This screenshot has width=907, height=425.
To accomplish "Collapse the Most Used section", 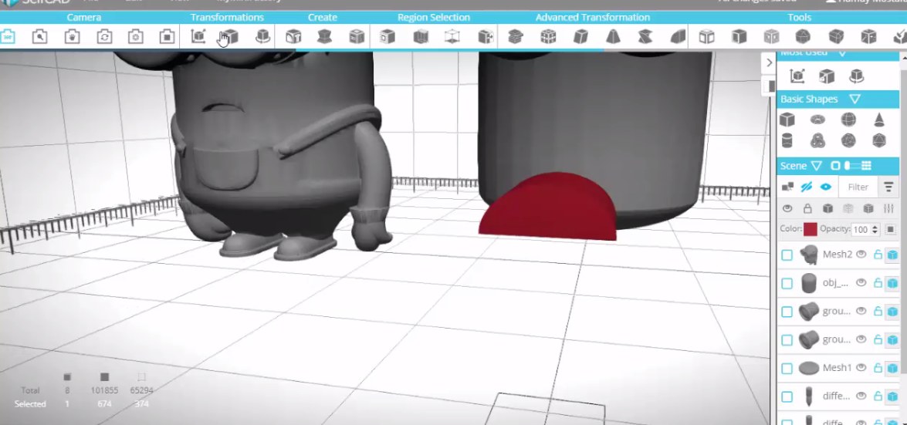I will 842,53.
